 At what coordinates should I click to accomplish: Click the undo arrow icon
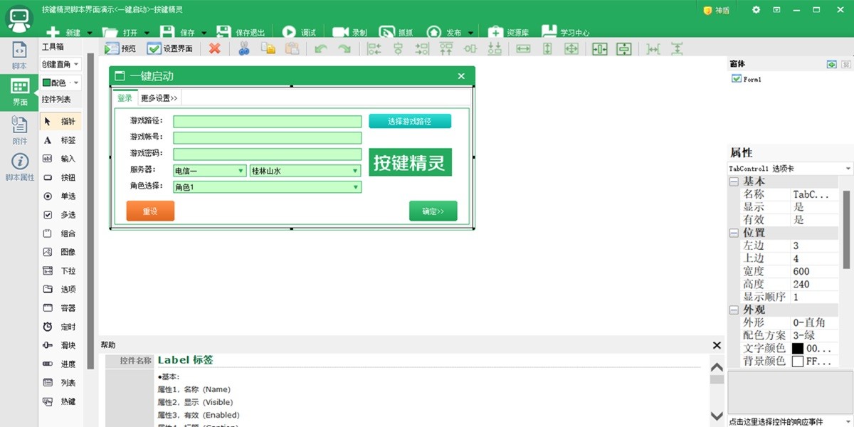(x=321, y=48)
